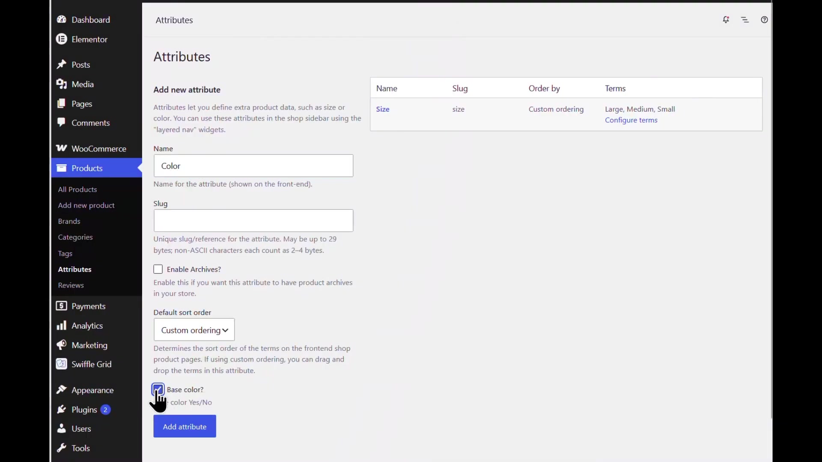Click the Marketing megaphone icon

(x=62, y=345)
